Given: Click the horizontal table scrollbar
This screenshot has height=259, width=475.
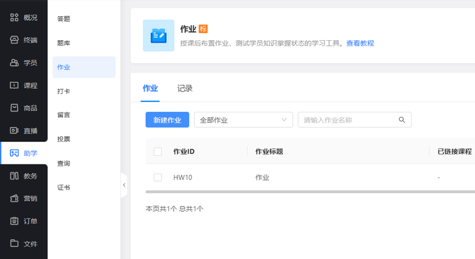Looking at the screenshot, I should pyautogui.click(x=310, y=192).
